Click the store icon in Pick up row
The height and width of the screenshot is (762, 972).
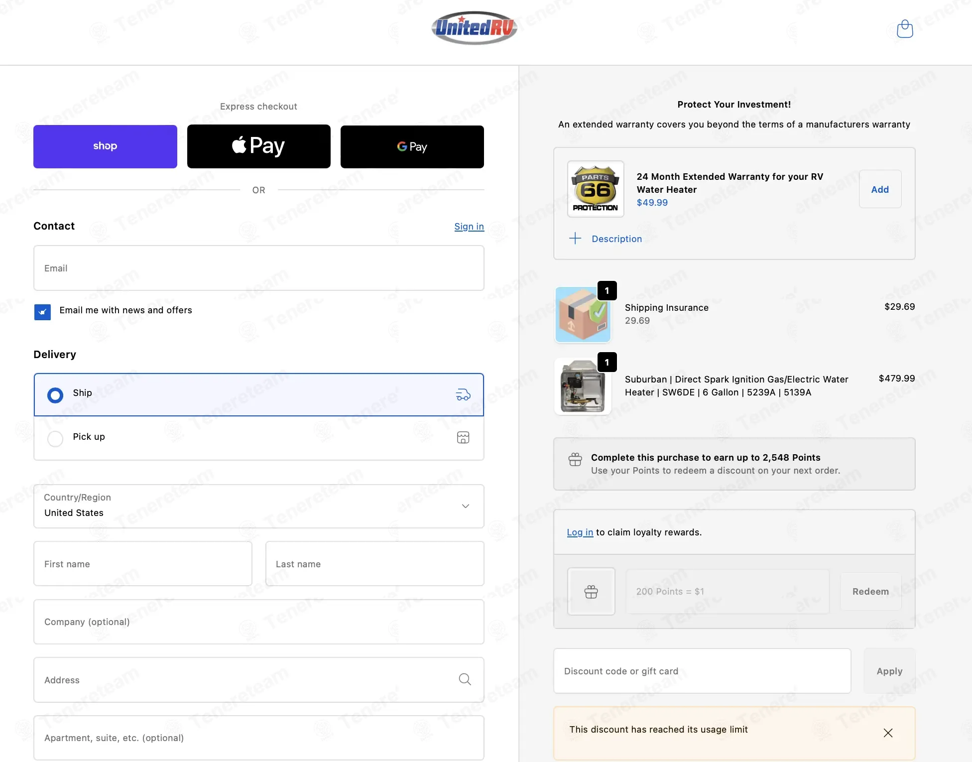463,437
